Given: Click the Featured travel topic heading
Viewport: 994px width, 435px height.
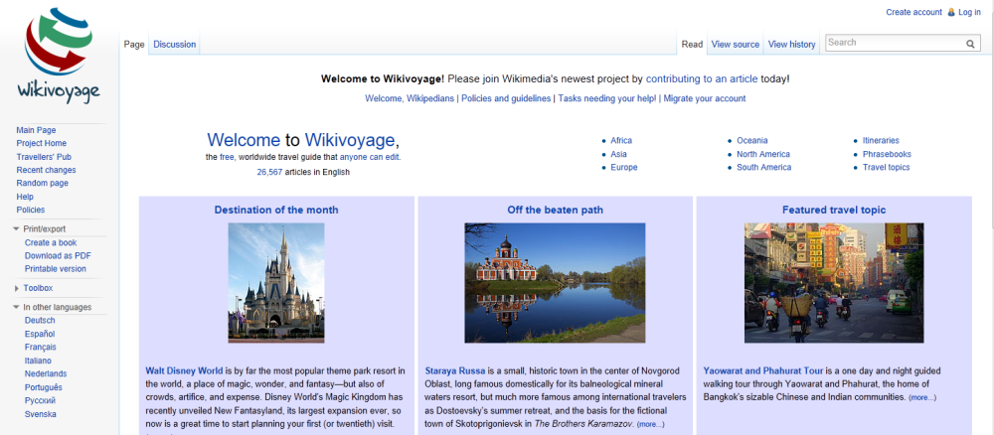Looking at the screenshot, I should 834,210.
